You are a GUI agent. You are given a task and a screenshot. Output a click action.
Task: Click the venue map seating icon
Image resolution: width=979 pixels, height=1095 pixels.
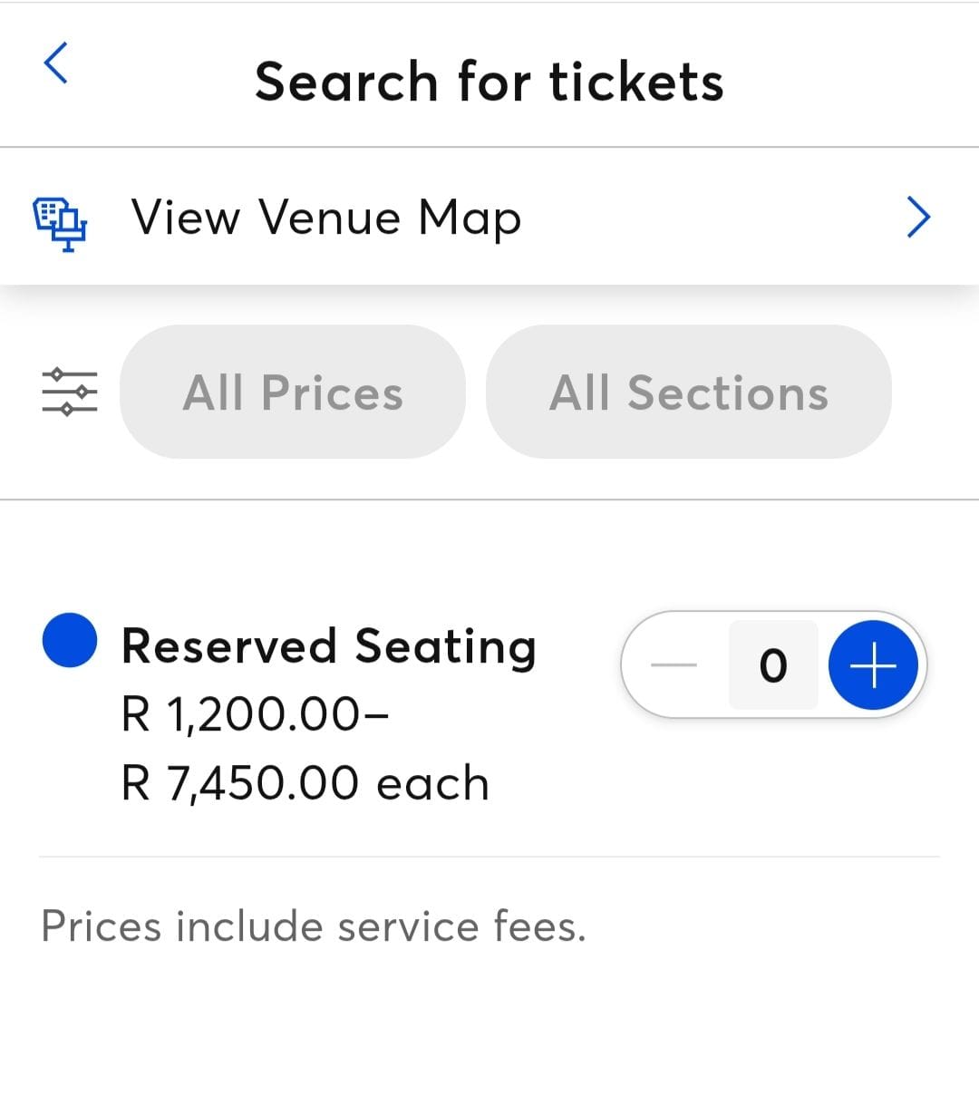61,223
